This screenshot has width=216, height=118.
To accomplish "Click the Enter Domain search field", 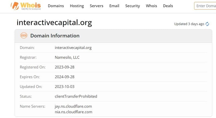I will click(205, 6).
